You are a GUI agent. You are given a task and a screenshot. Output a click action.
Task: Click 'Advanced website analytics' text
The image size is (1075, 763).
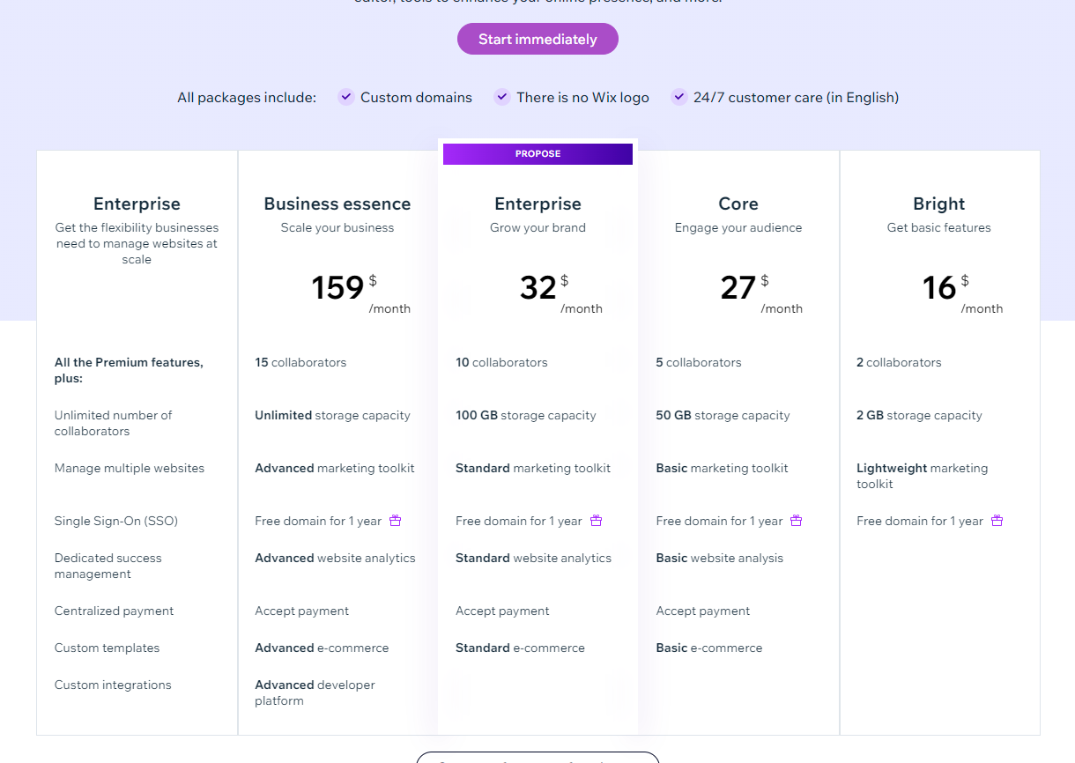pyautogui.click(x=335, y=558)
